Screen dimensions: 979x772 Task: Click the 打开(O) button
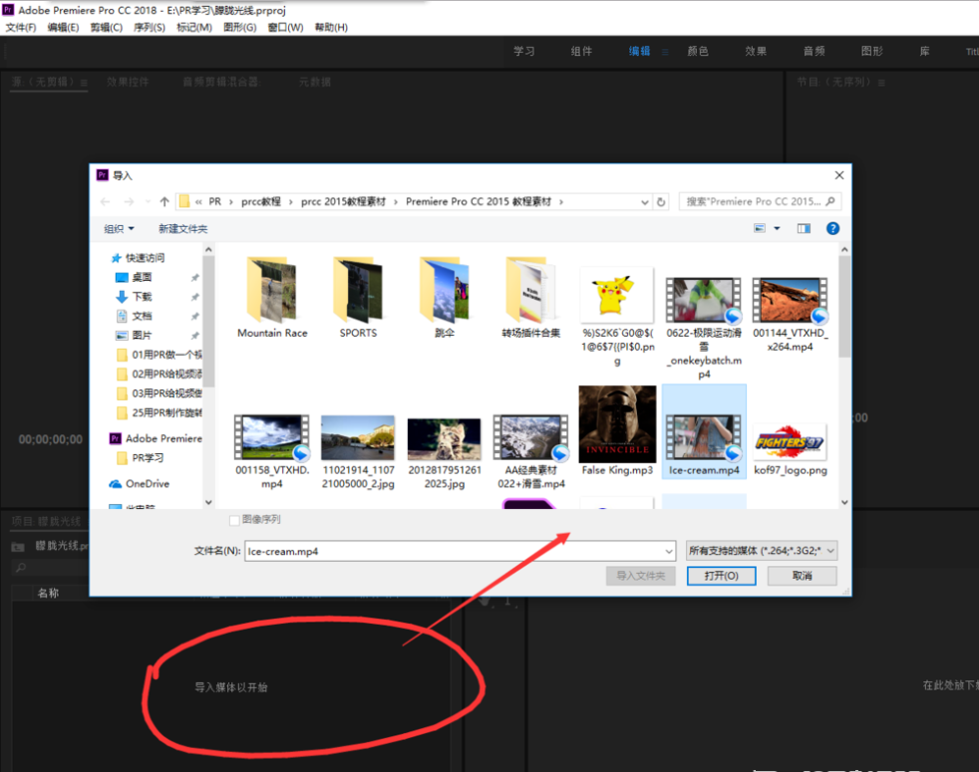(x=721, y=576)
